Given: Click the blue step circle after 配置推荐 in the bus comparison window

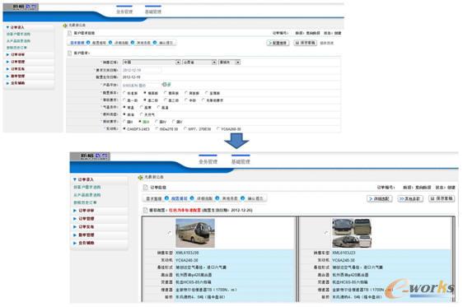Looking at the screenshot, I should click(192, 198).
